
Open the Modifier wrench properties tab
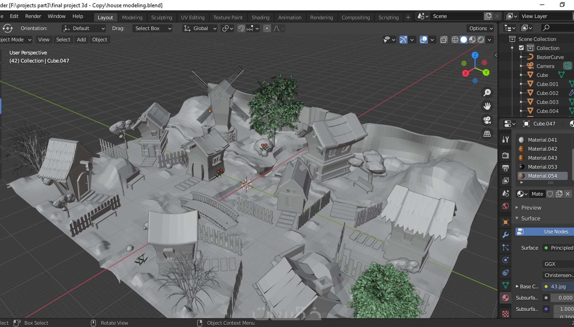click(505, 235)
